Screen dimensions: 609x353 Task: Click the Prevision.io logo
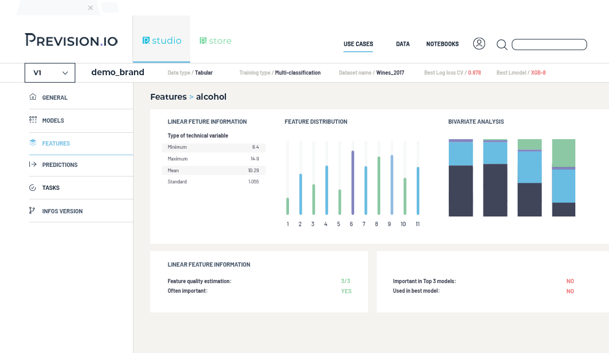click(x=71, y=40)
